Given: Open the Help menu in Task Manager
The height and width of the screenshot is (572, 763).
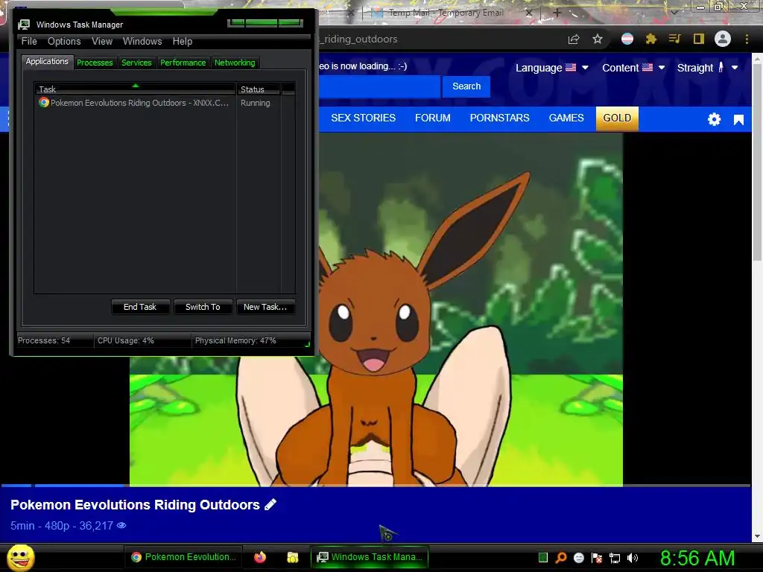Looking at the screenshot, I should tap(183, 42).
